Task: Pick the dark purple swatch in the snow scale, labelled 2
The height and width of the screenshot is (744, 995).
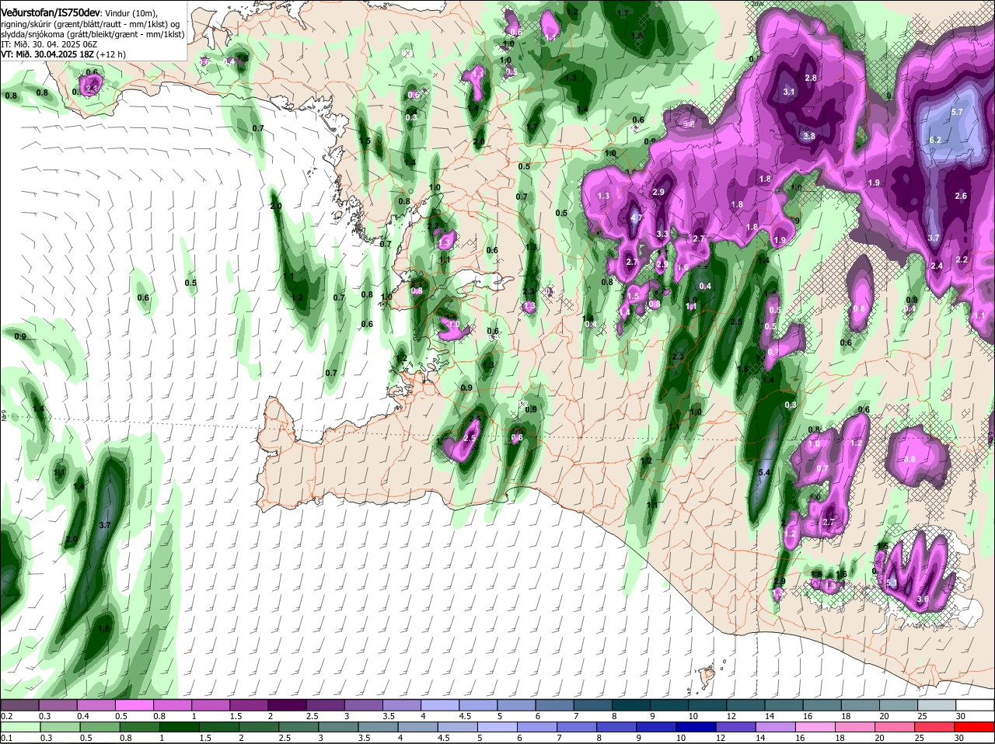Action: tap(287, 705)
